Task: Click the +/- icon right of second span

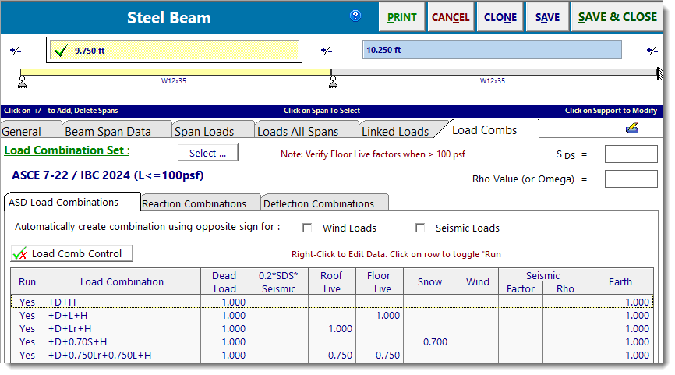Action: 652,51
